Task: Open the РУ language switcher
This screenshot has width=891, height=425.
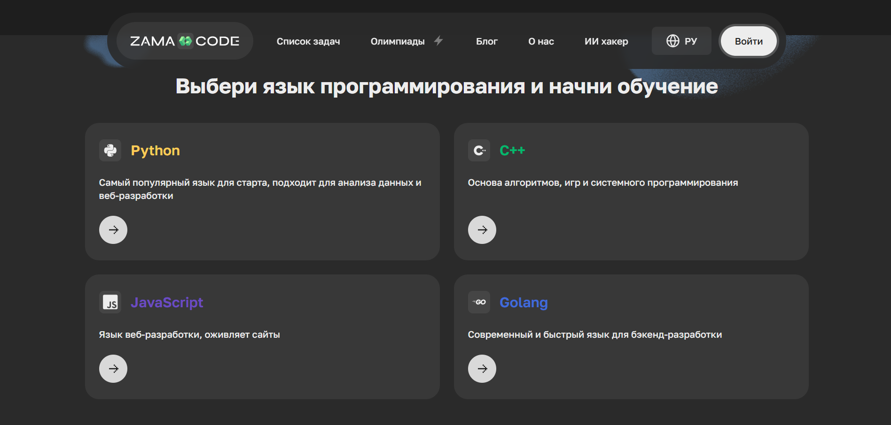Action: click(x=681, y=41)
